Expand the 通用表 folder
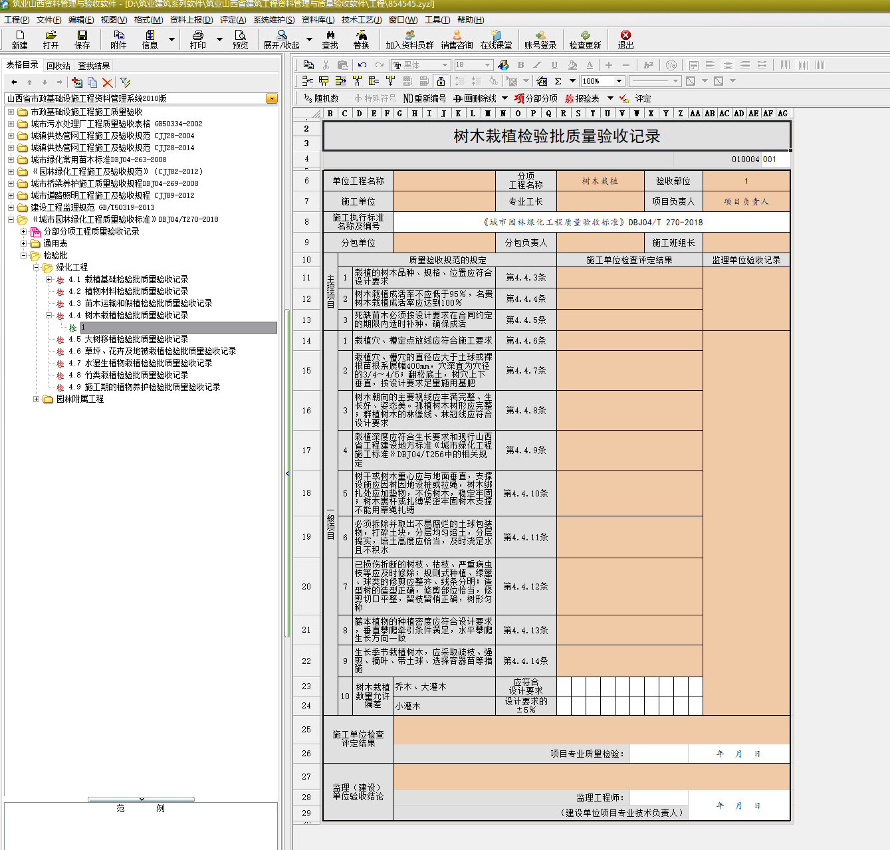 click(24, 243)
